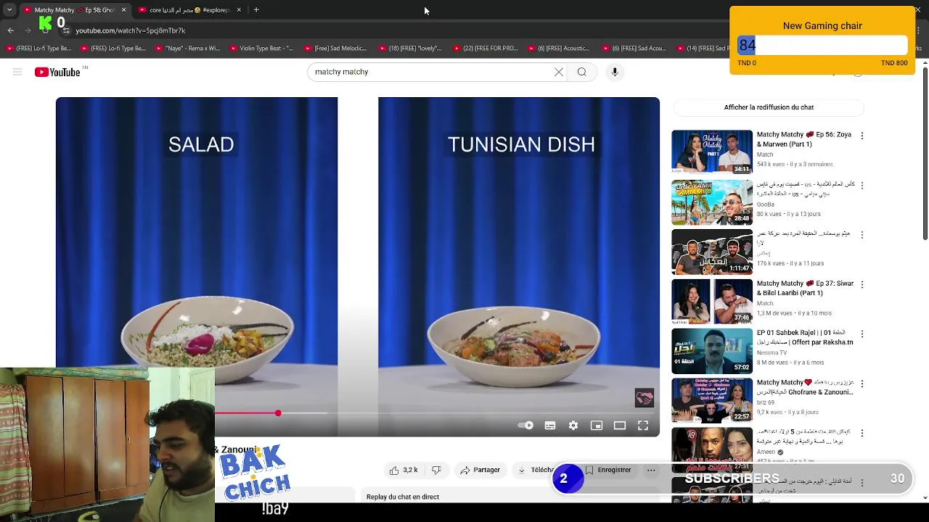Open options menu for the Ameen video
929x522 pixels.
862,433
